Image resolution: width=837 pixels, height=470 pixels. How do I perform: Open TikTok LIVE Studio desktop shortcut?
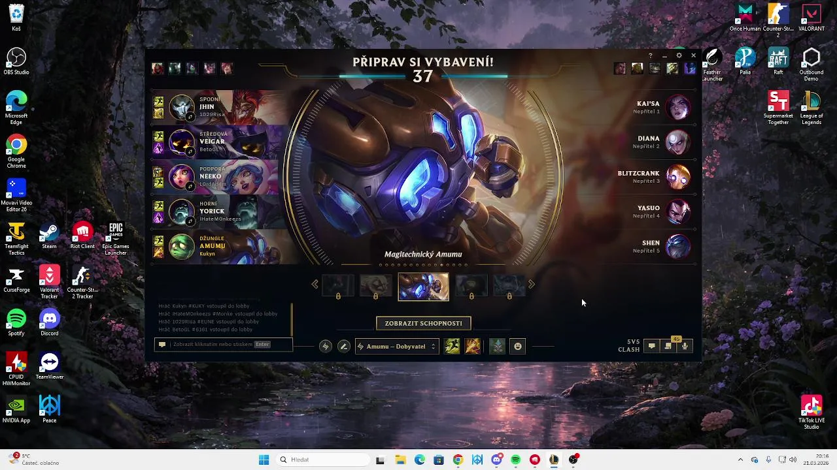(x=811, y=413)
